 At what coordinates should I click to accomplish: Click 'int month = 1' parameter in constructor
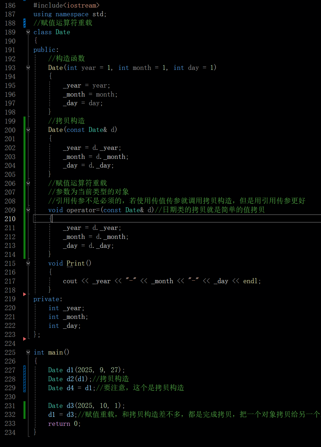[x=142, y=68]
